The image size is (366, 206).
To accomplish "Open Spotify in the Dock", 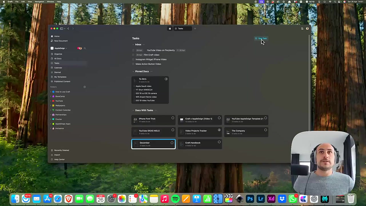I will point(175,199).
